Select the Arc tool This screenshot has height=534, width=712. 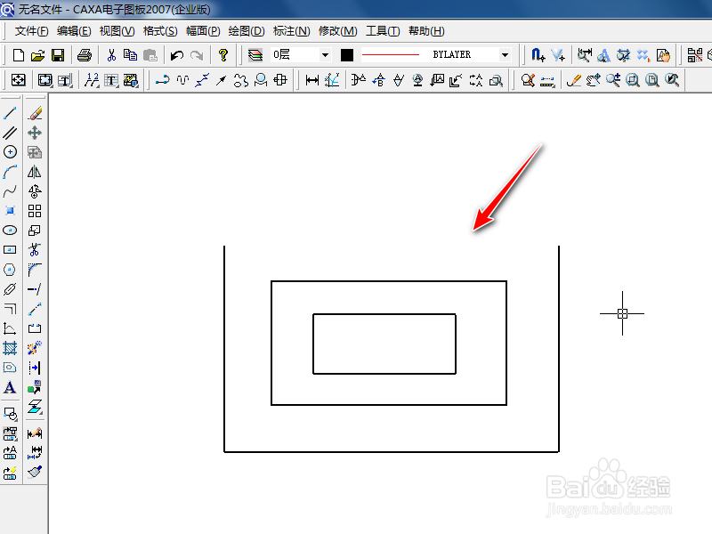click(x=10, y=172)
